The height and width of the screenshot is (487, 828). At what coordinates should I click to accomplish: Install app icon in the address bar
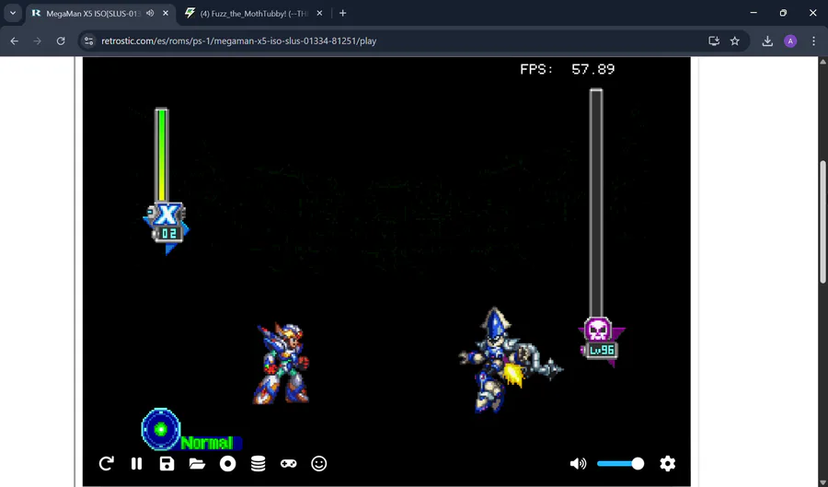coord(714,41)
